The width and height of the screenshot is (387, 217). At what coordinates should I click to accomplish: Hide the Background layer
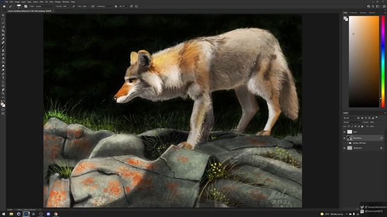[345, 148]
